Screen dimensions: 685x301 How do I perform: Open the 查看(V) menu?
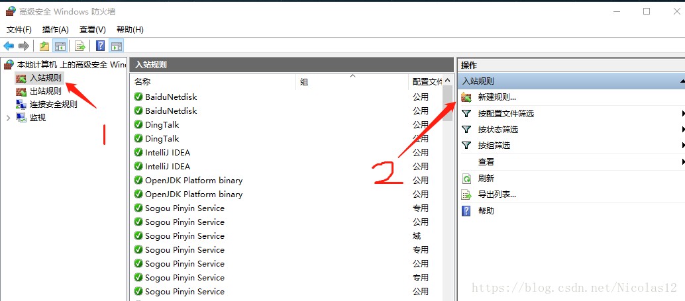93,30
